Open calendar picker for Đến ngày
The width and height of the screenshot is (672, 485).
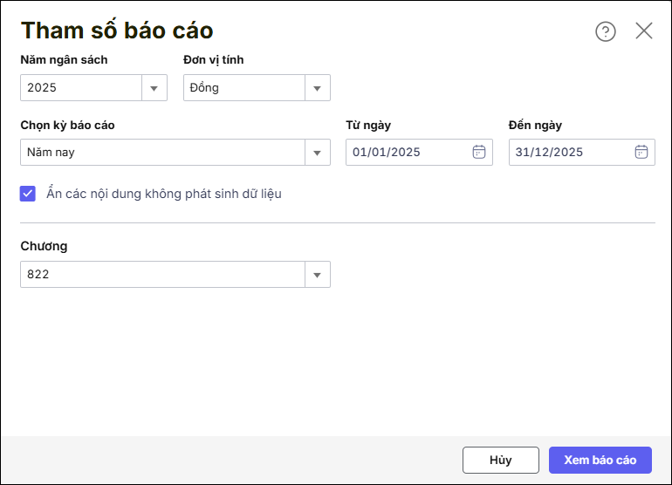coord(641,152)
